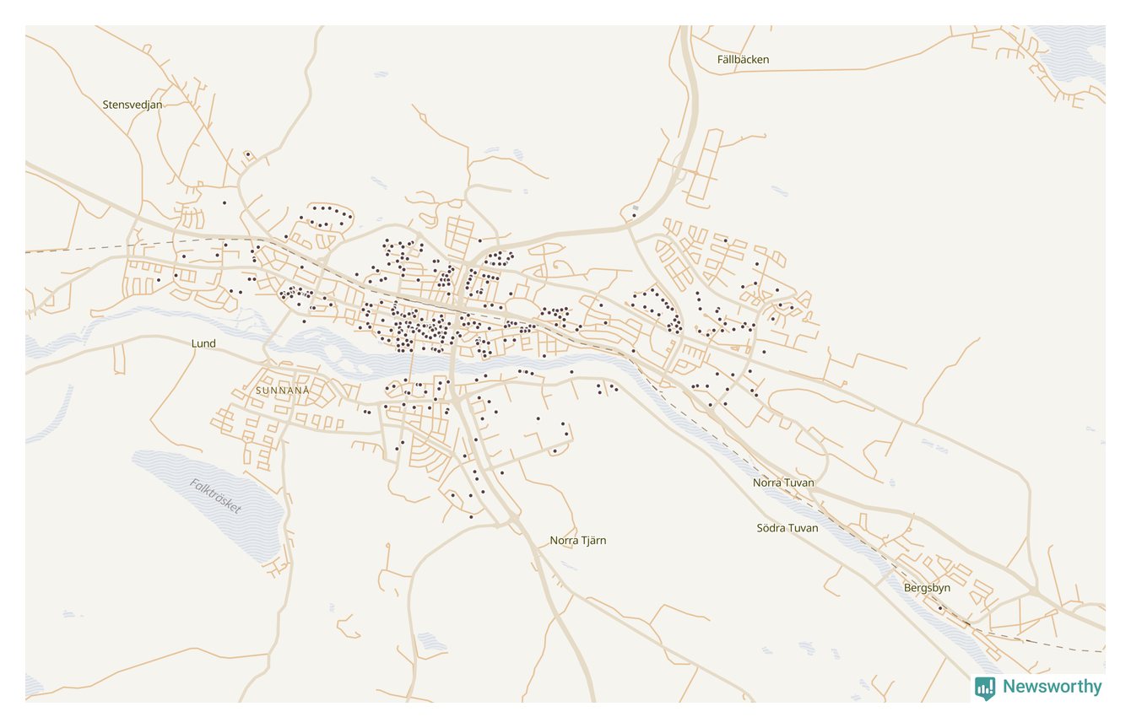This screenshot has height=728, width=1131.
Task: Select the Stensvedjan place label
Action: pos(132,105)
